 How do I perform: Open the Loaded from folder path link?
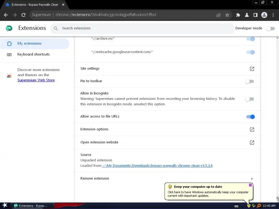(157, 166)
